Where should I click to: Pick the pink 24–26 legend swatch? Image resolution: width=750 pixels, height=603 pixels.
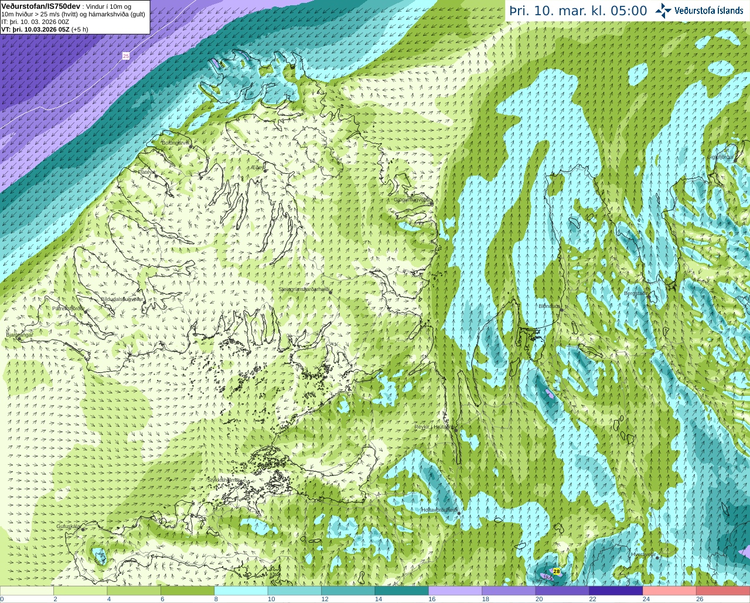pos(669,591)
